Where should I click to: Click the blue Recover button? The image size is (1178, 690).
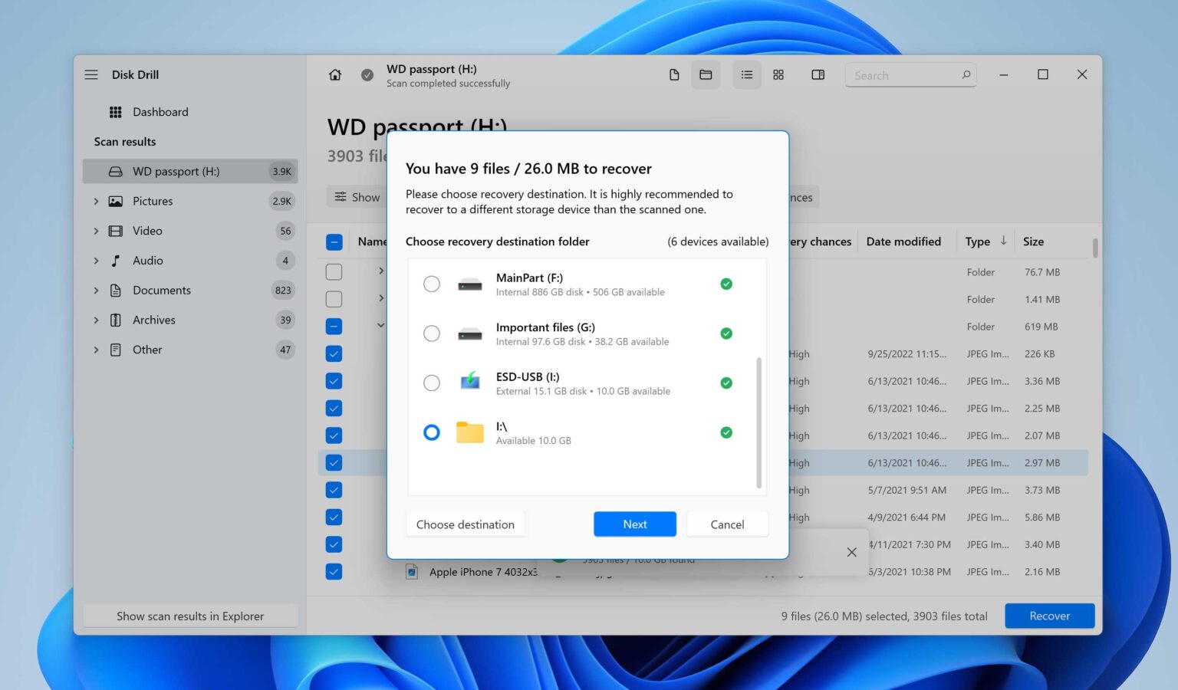(x=1049, y=616)
